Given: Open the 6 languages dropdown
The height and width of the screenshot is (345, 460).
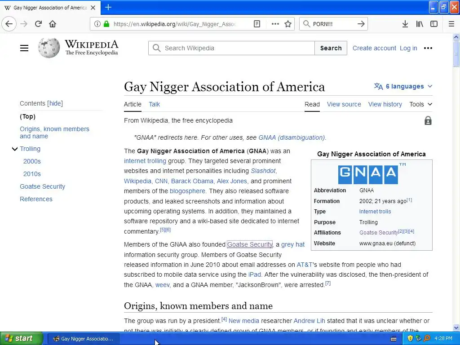Looking at the screenshot, I should (403, 86).
